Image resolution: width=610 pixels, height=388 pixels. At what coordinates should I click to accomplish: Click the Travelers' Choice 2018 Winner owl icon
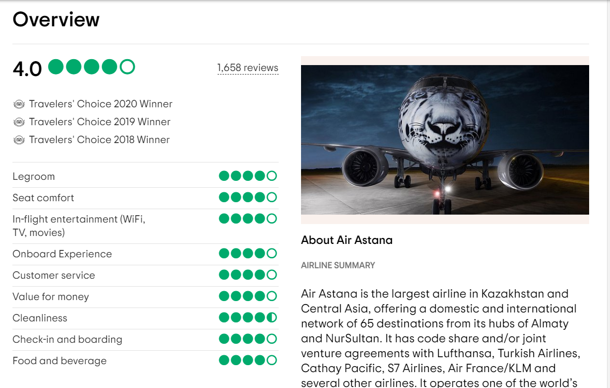[x=19, y=140]
